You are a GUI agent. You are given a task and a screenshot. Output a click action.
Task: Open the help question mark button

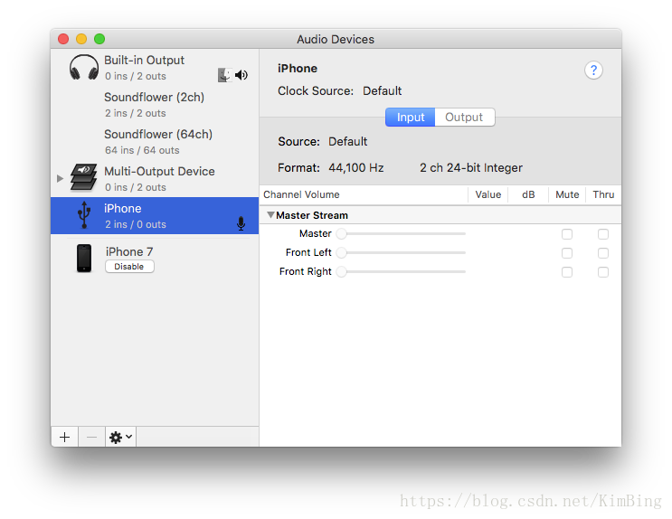[593, 70]
